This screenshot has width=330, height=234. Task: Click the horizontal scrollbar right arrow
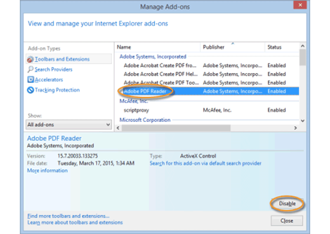click(x=295, y=128)
